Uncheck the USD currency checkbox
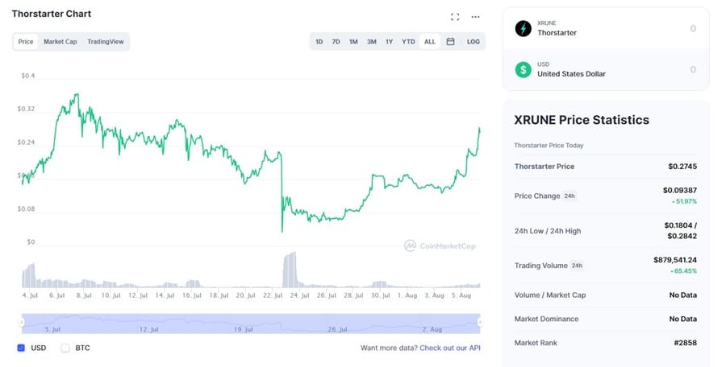726x367 pixels. [21, 348]
